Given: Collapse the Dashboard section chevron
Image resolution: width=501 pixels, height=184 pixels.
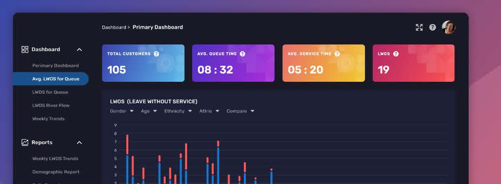Looking at the screenshot, I should point(80,50).
